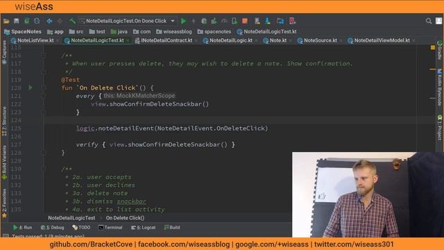
Task: Navigate back with the blue arrow icon
Action: tap(49, 21)
